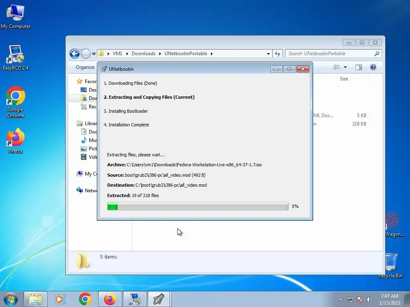Refresh the Explorer folder view
The width and height of the screenshot is (410, 307).
pos(277,54)
